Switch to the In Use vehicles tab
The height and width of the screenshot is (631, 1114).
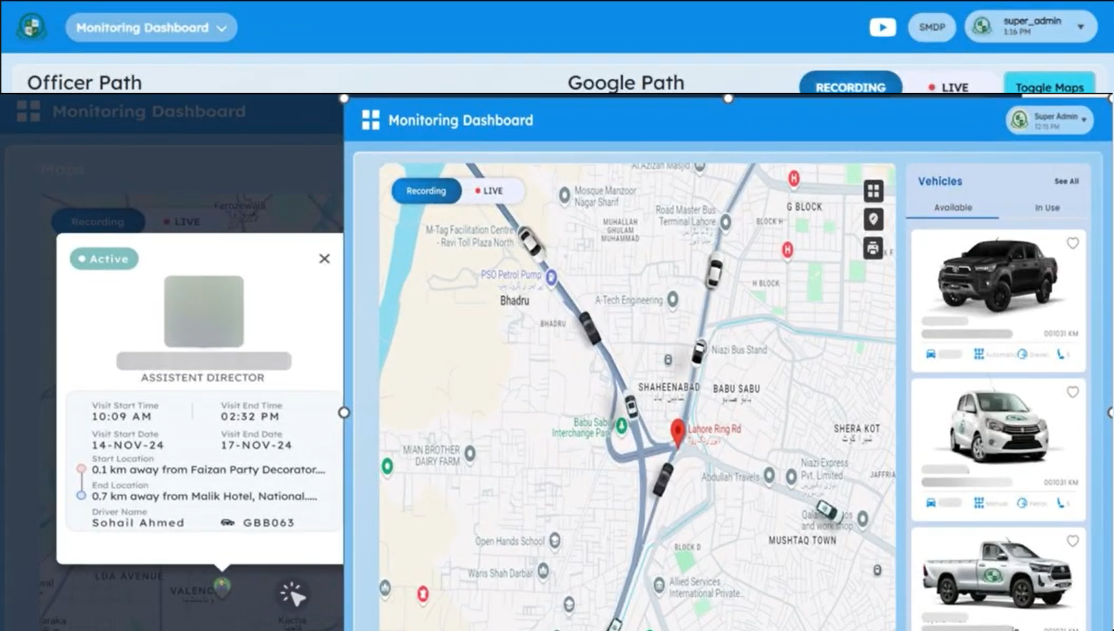[1047, 208]
